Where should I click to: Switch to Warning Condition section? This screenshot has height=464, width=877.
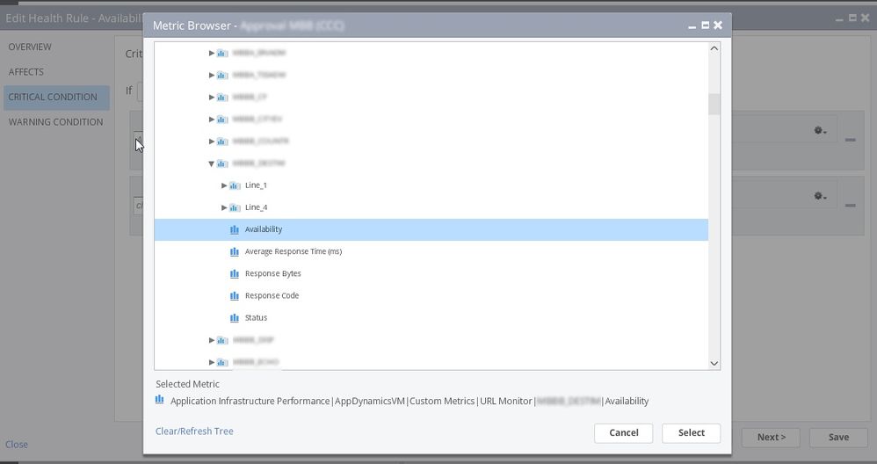55,122
